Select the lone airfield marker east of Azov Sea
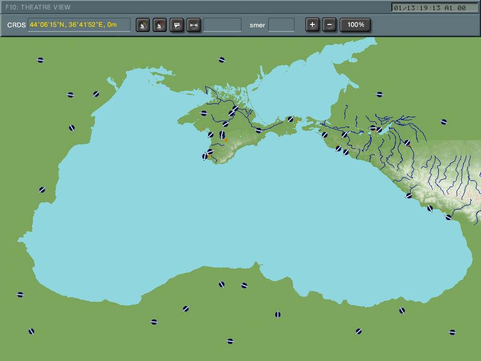Viewport: 481px width, 361px height. [x=380, y=94]
